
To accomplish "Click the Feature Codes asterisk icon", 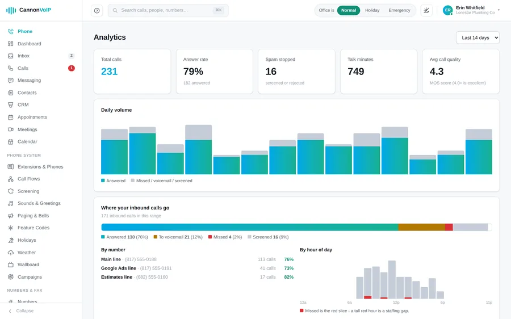I will pos(11,228).
